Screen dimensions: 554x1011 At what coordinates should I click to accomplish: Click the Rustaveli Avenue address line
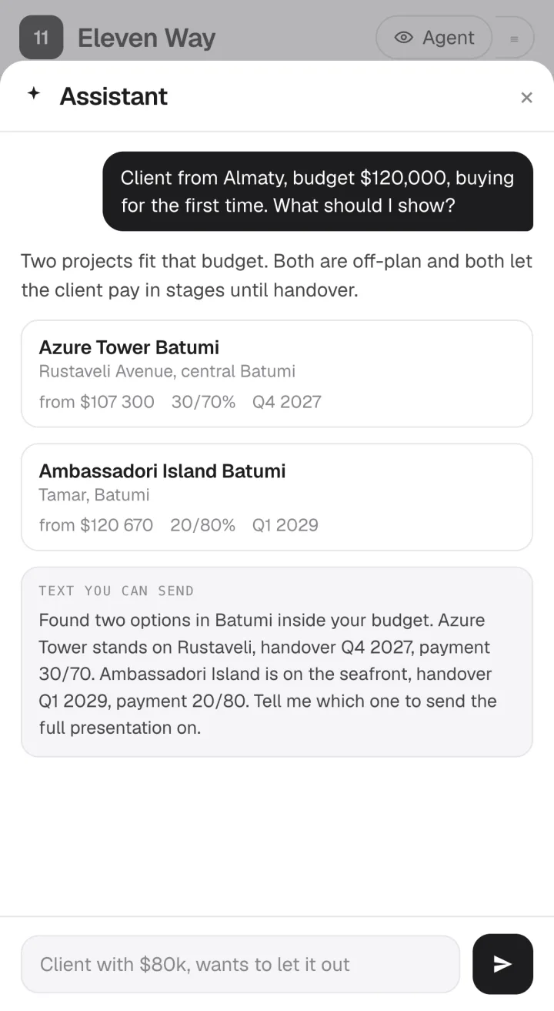coord(167,371)
